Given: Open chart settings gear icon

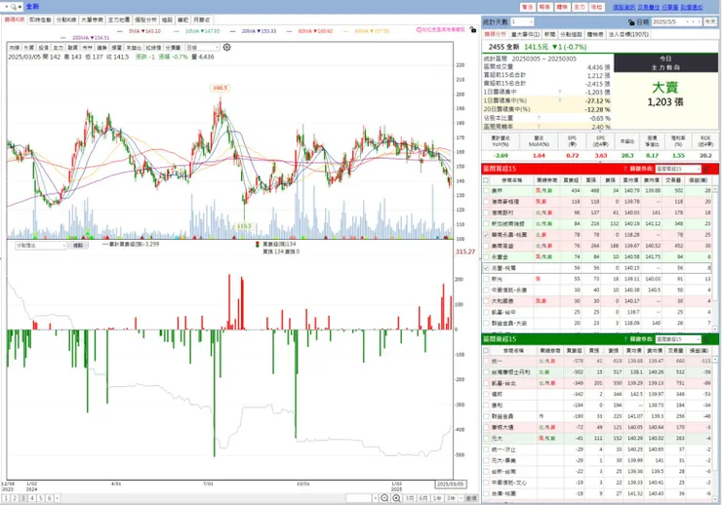Looking at the screenshot, I should pos(226,48).
